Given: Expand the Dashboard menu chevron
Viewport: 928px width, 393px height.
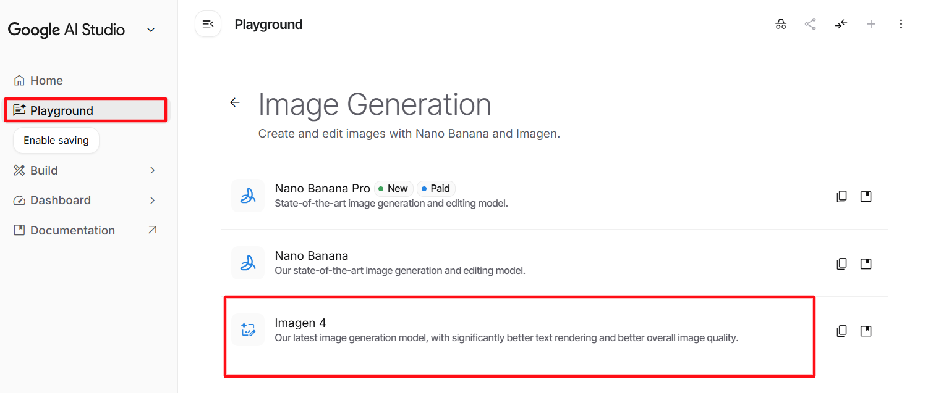Looking at the screenshot, I should (153, 201).
